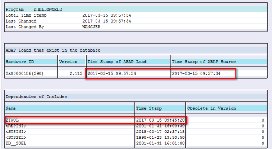Click the Obsolete in Version column header
Image resolution: width=272 pixels, height=149 pixels.
coord(212,108)
